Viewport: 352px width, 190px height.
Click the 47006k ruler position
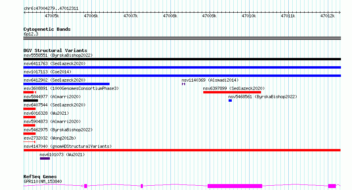pos(91,16)
